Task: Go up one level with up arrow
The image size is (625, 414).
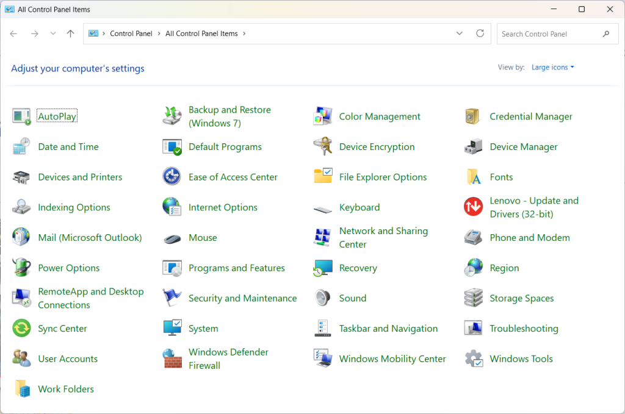Action: tap(71, 34)
